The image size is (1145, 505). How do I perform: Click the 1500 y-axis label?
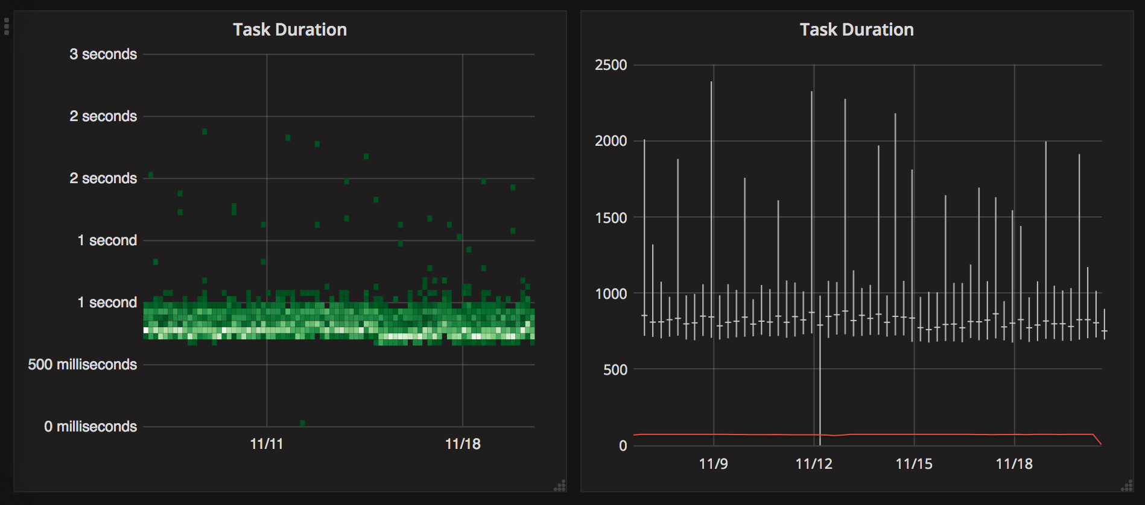[x=611, y=218]
